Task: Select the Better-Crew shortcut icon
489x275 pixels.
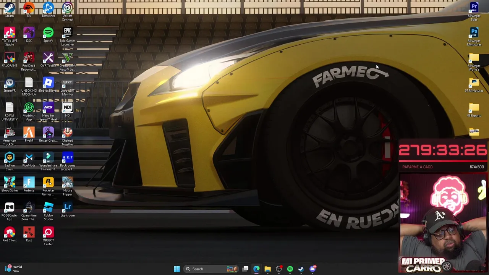Action: (x=48, y=134)
